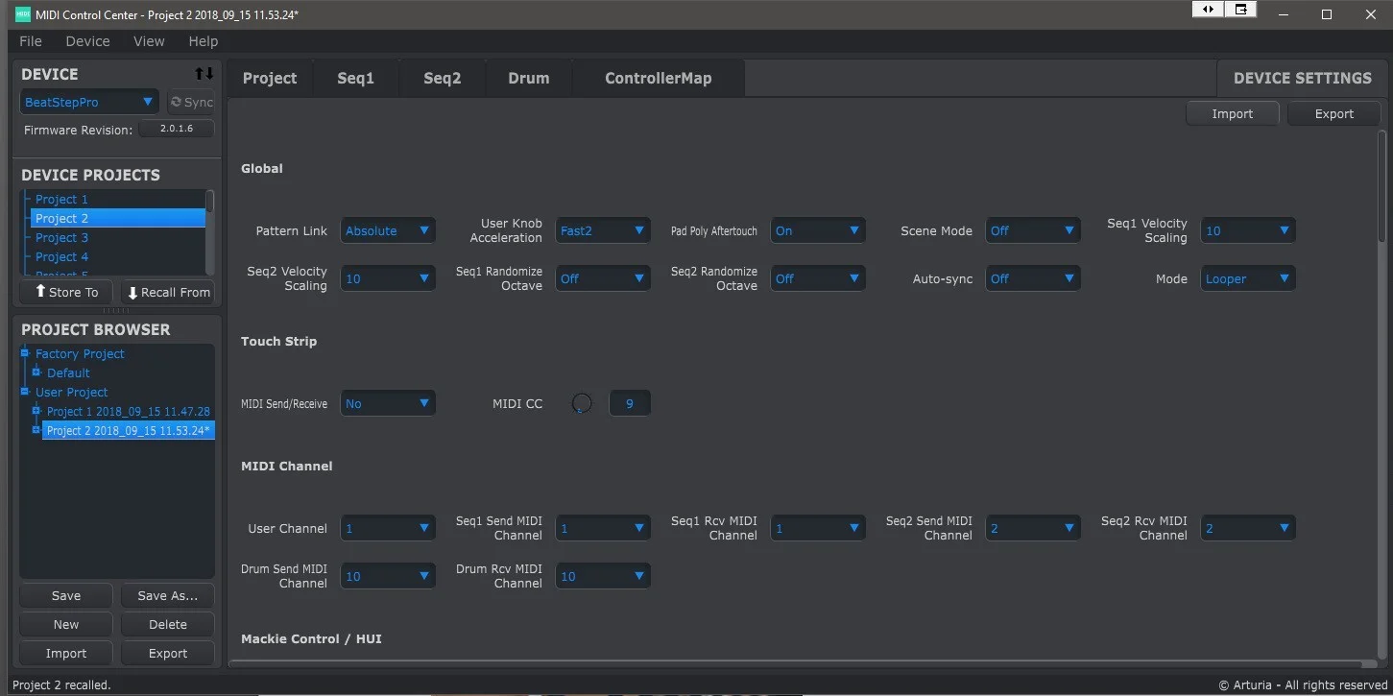Open the Auto-sync dropdown

coord(1033,278)
